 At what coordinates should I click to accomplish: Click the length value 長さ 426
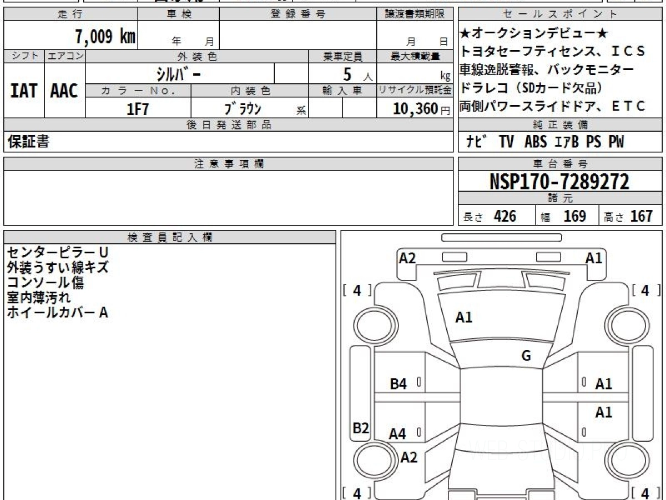pyautogui.click(x=490, y=216)
